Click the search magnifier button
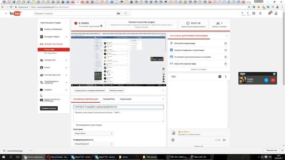Screen dimensions: 285x160 (x=126, y=13)
